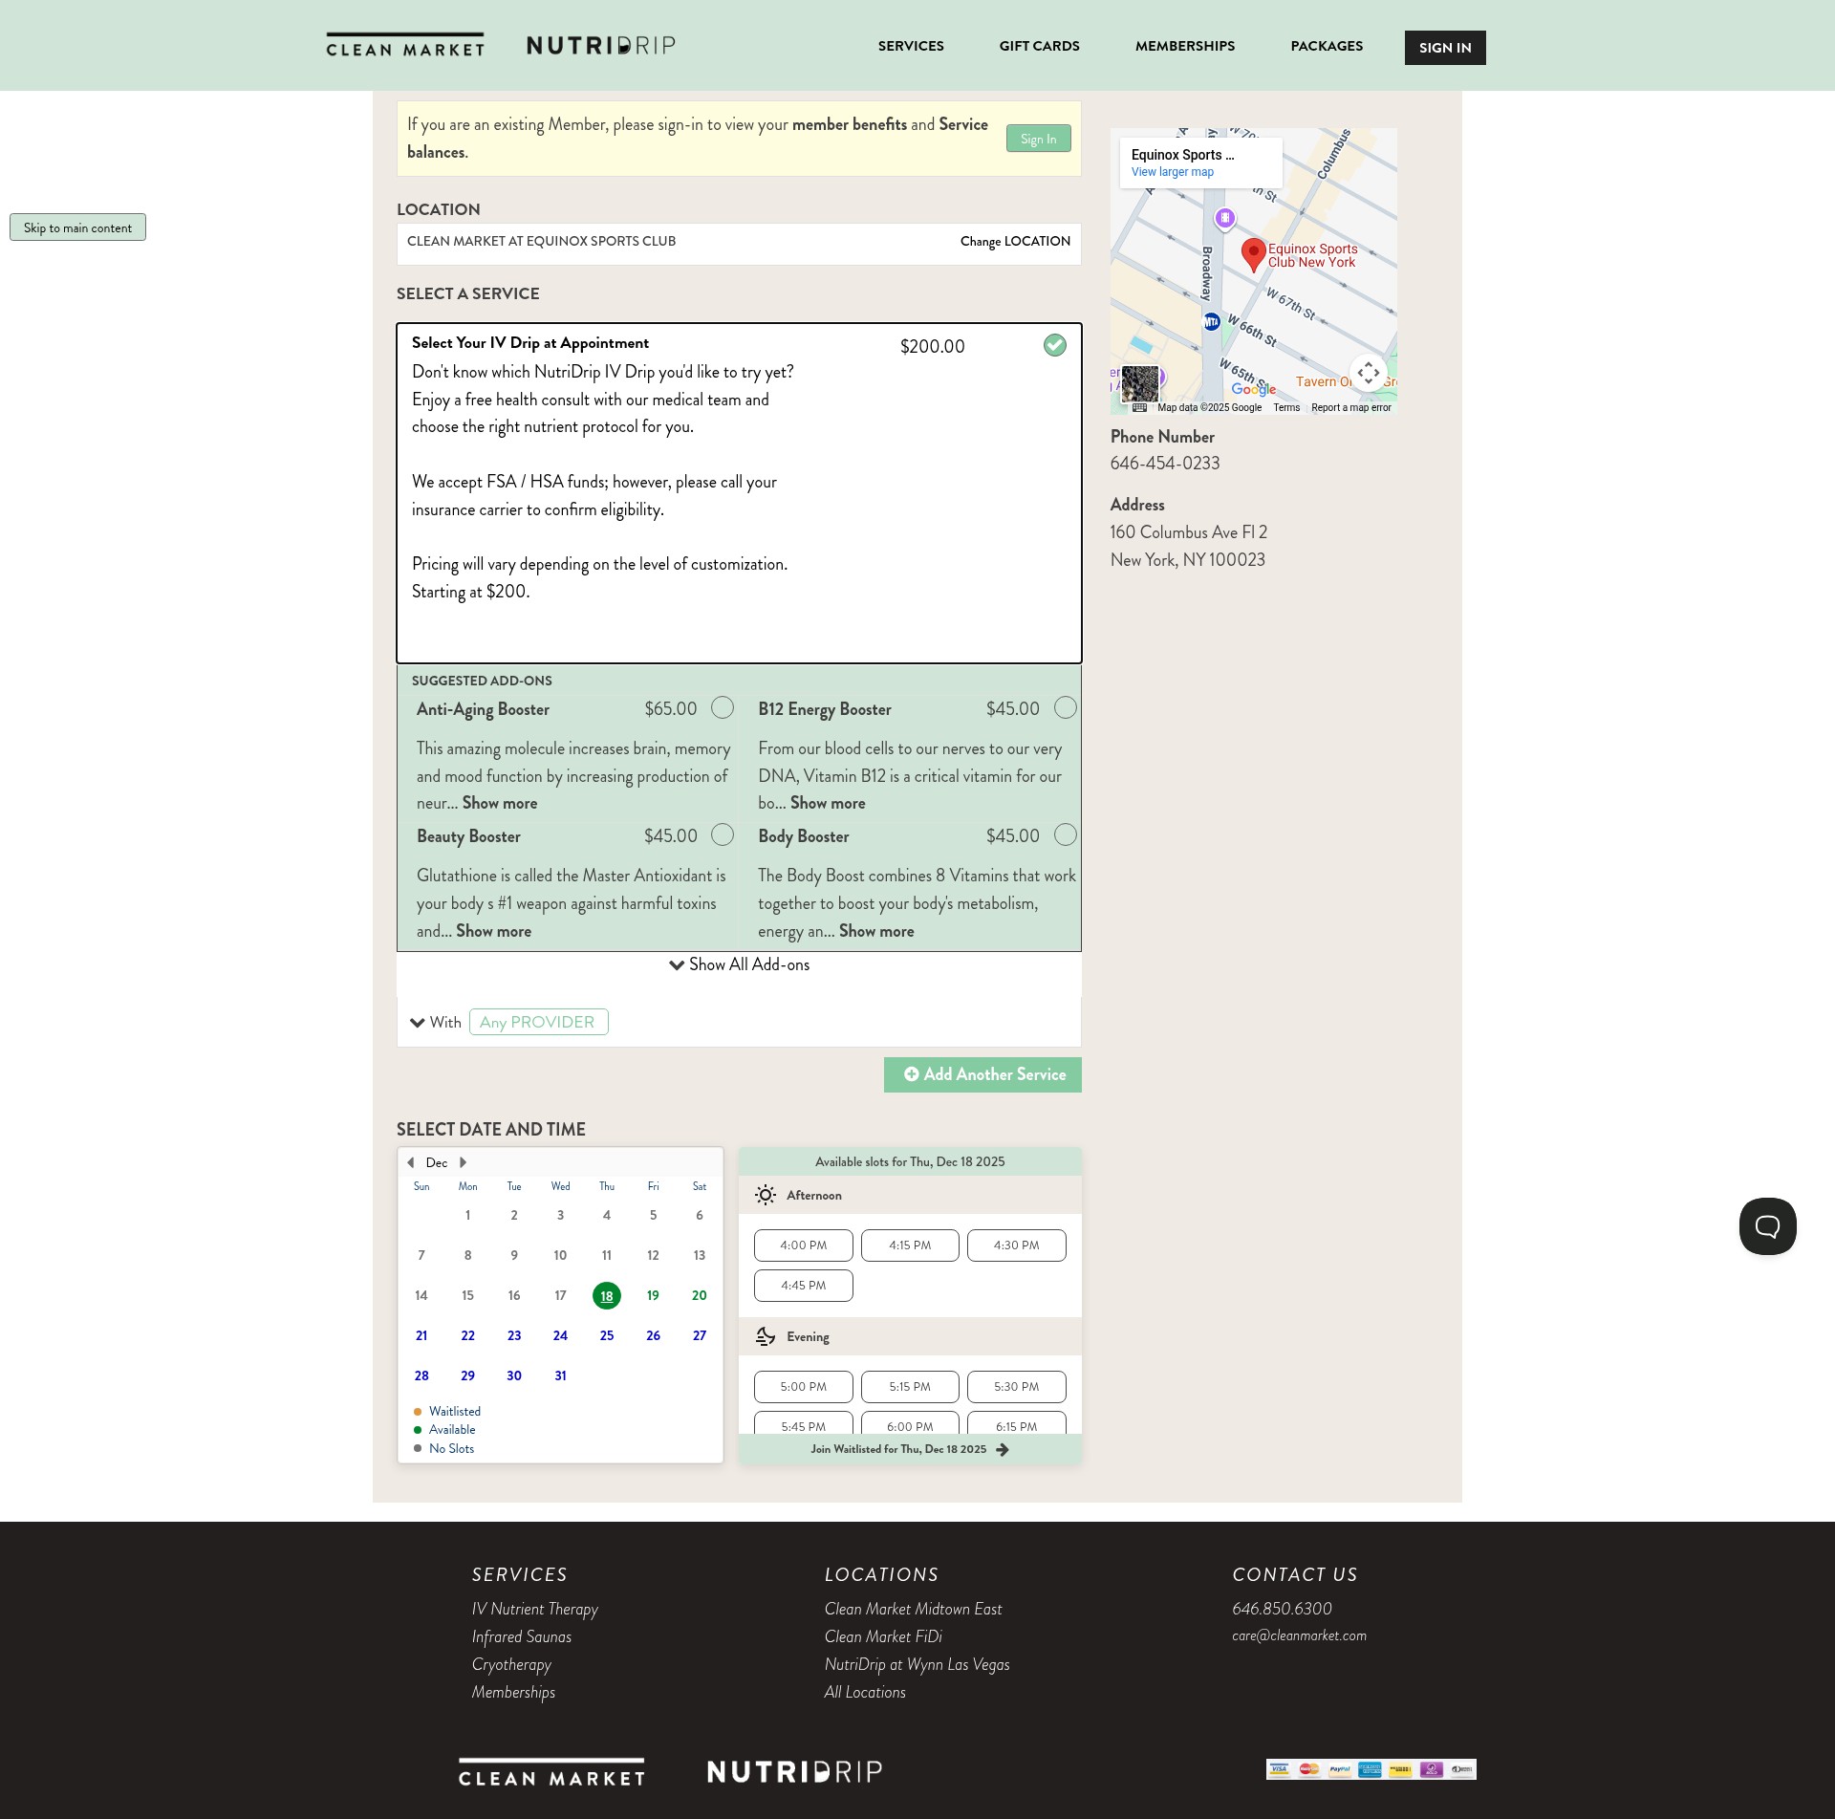Show more of Beauty Booster description
The image size is (1835, 1819).
(493, 932)
